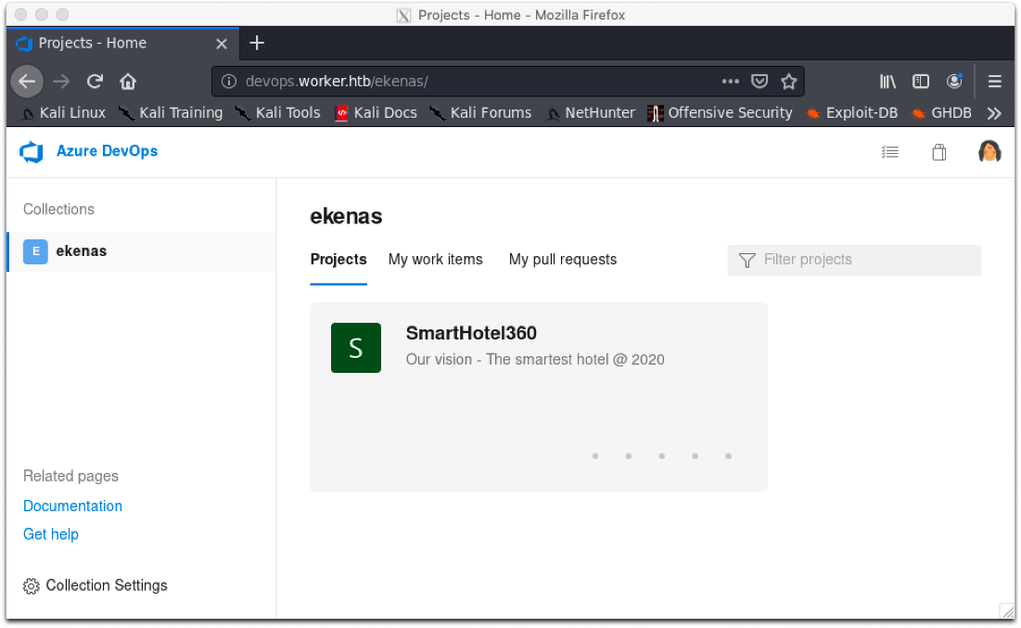Show site information icon in address bar

(x=228, y=82)
